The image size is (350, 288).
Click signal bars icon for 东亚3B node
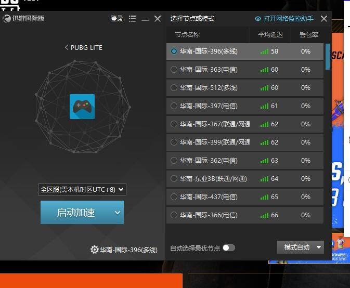click(264, 179)
